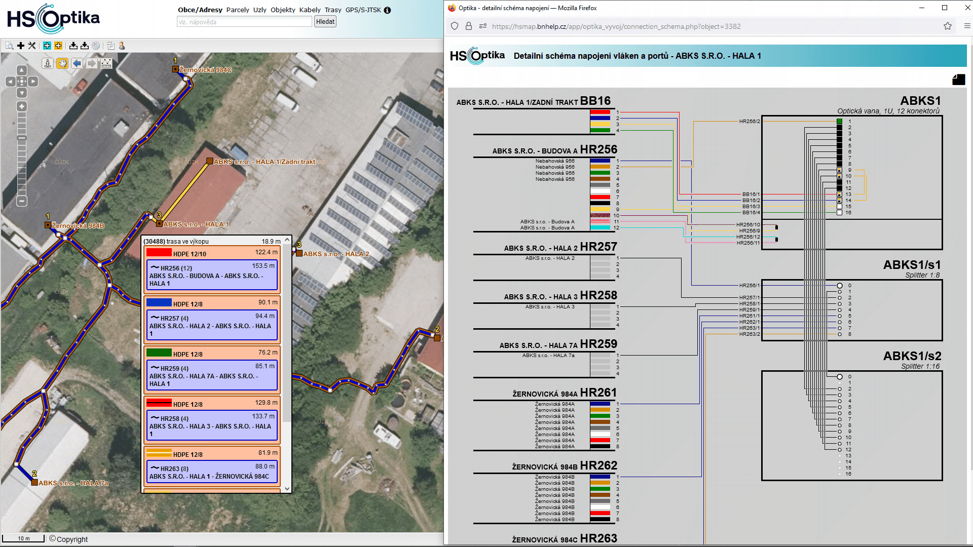Pan the map right with arrow
Screen dimensions: 973x547
click(33, 82)
